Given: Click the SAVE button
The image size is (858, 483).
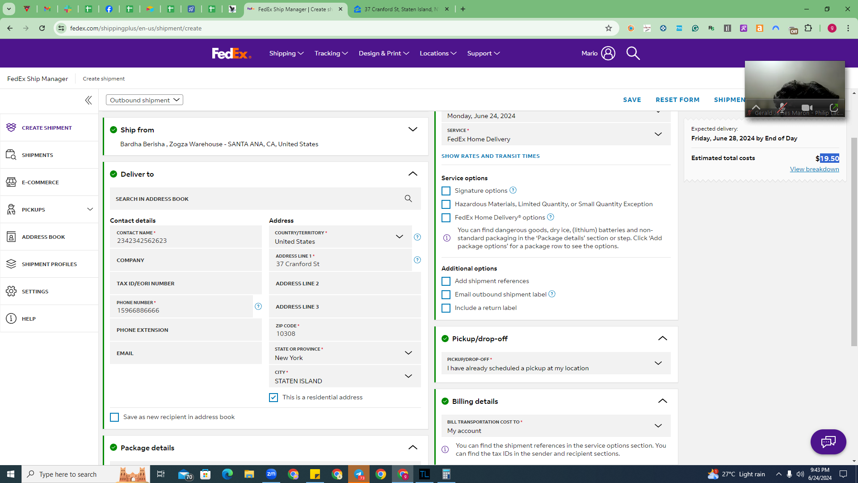Looking at the screenshot, I should pos(632,100).
